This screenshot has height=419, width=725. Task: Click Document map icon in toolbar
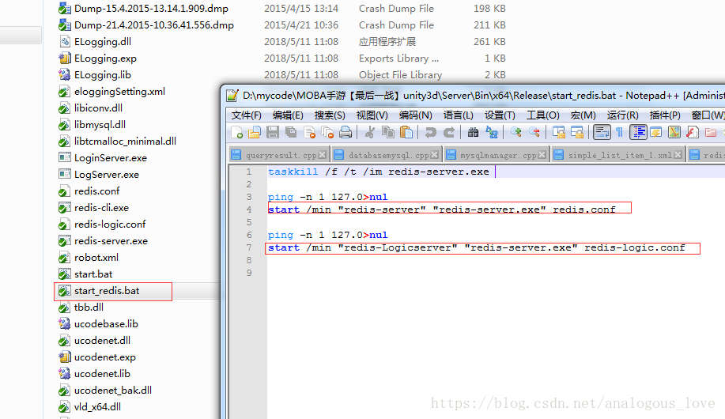click(x=674, y=133)
